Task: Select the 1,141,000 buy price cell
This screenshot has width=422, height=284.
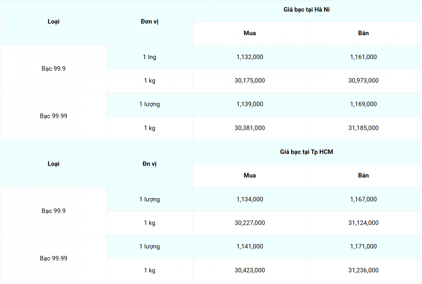Action: coord(250,246)
